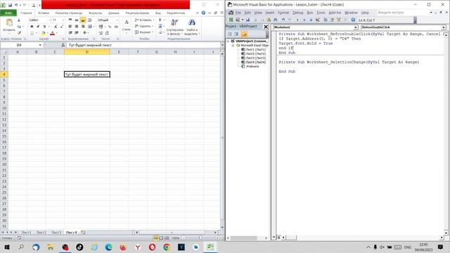Select cell D4 with the text
450x253 pixels.
(x=87, y=74)
